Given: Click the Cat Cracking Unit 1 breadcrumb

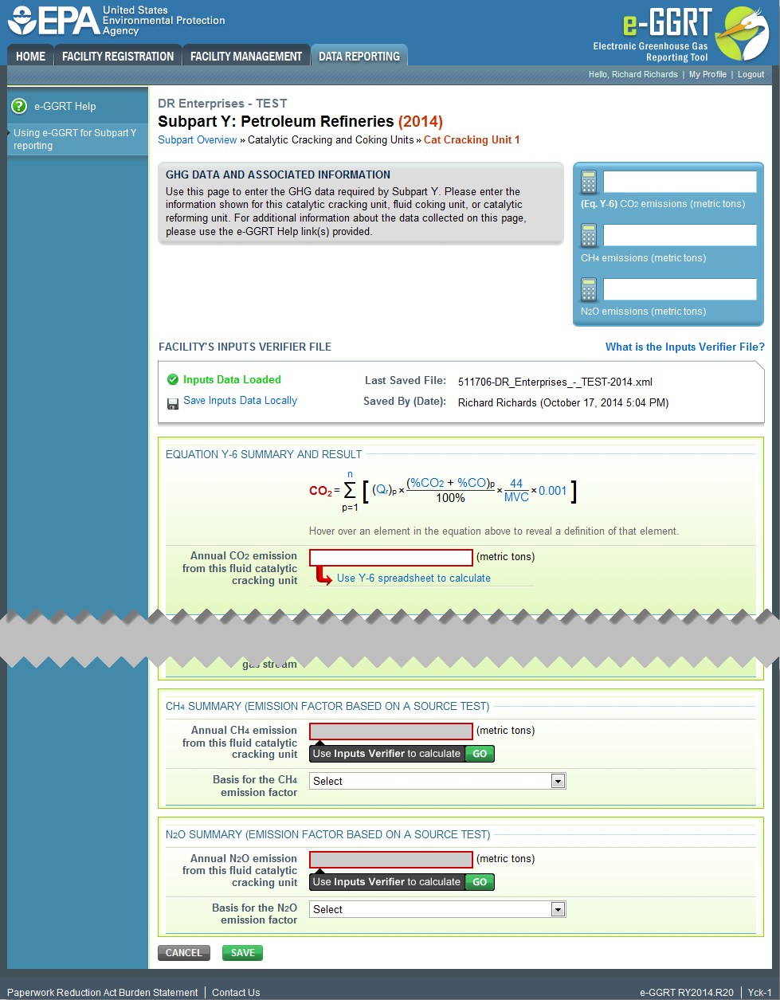Looking at the screenshot, I should 472,139.
